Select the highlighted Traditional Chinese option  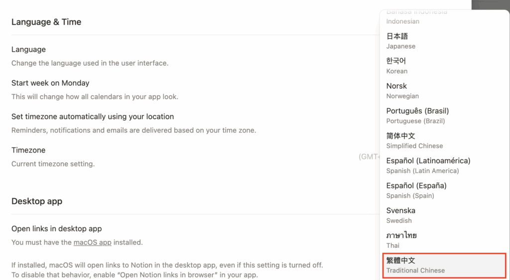(x=443, y=265)
